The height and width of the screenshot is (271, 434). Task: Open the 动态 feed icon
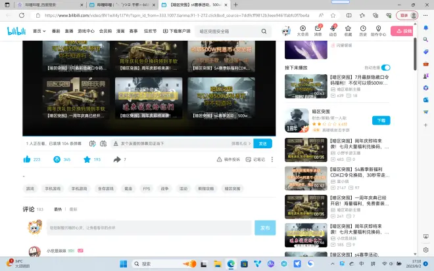pos(333,31)
